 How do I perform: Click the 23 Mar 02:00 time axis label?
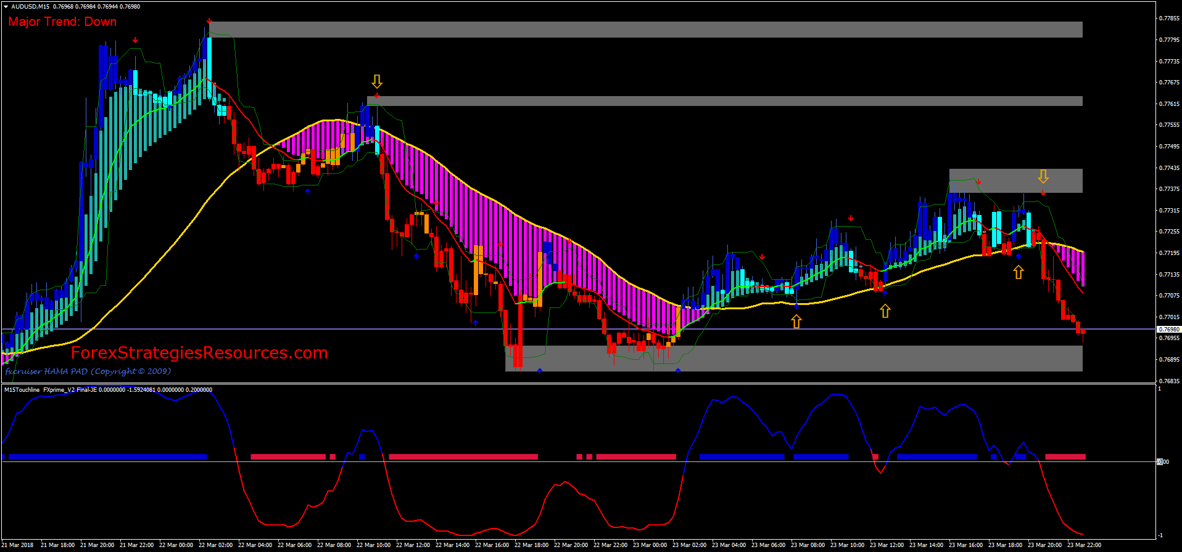coord(690,545)
